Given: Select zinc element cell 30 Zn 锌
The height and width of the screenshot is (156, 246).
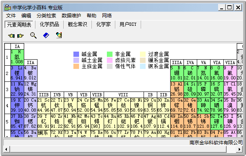Looking at the screenshot, I should click(164, 106).
